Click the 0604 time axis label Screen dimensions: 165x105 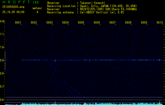[65, 23]
